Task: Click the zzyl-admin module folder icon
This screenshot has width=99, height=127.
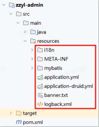Action: point(12,5)
